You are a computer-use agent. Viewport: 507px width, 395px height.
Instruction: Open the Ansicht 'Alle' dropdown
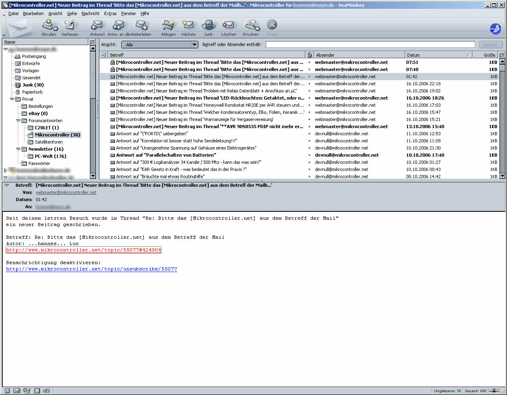point(160,45)
